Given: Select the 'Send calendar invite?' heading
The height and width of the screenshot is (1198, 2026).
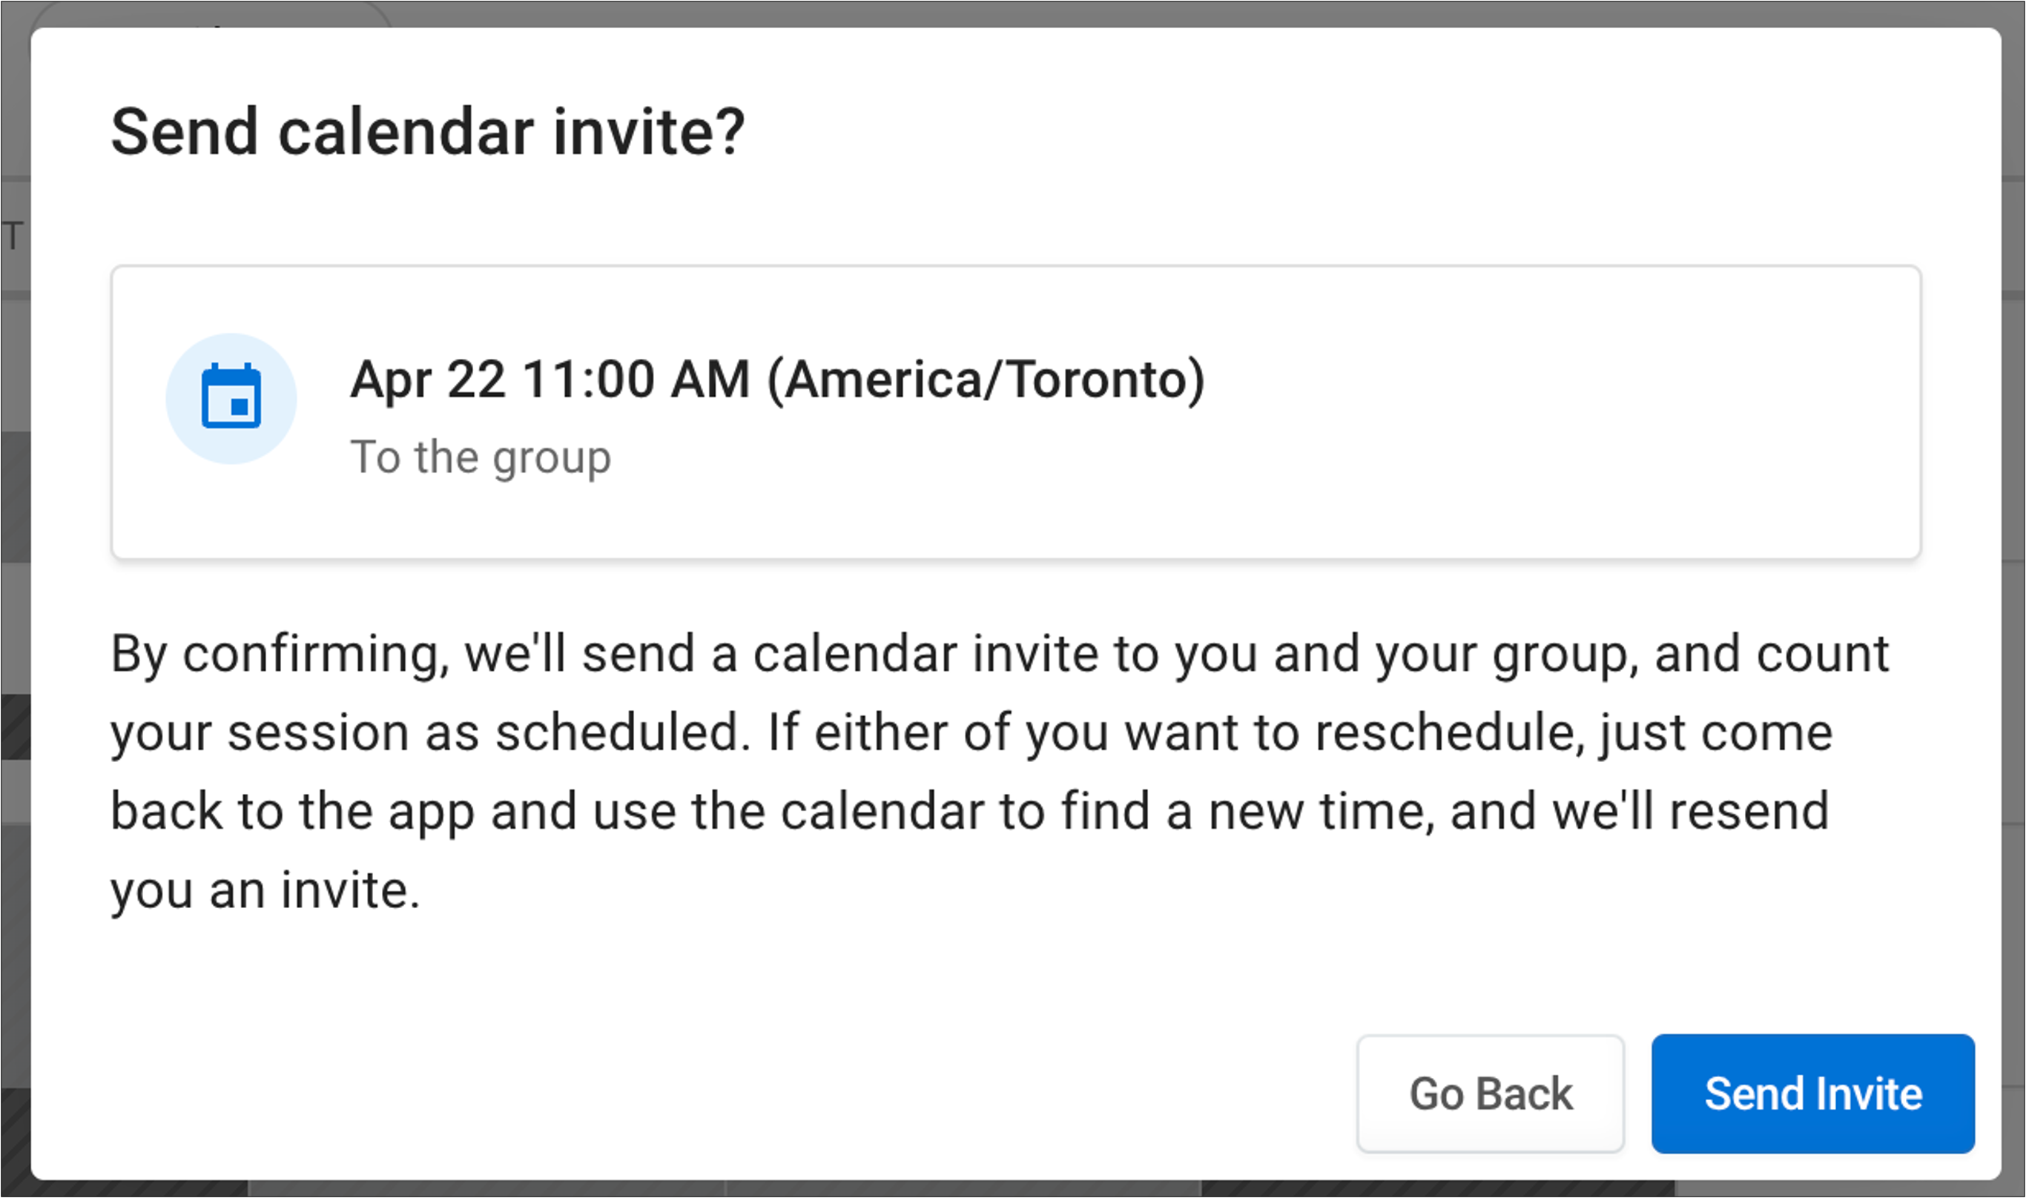Looking at the screenshot, I should click(427, 133).
